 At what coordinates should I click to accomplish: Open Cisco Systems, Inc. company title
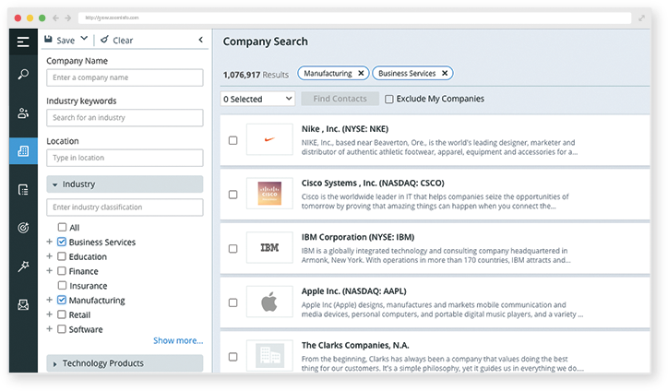tap(373, 184)
